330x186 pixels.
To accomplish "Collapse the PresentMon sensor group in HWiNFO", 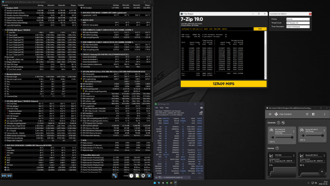I will (x=79, y=155).
